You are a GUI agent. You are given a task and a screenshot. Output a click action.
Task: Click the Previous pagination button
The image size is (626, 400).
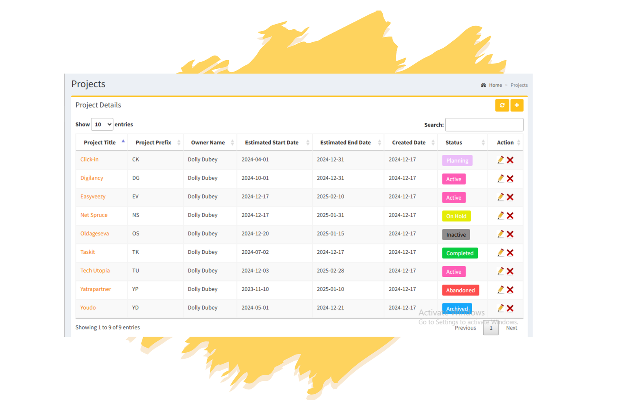point(465,328)
